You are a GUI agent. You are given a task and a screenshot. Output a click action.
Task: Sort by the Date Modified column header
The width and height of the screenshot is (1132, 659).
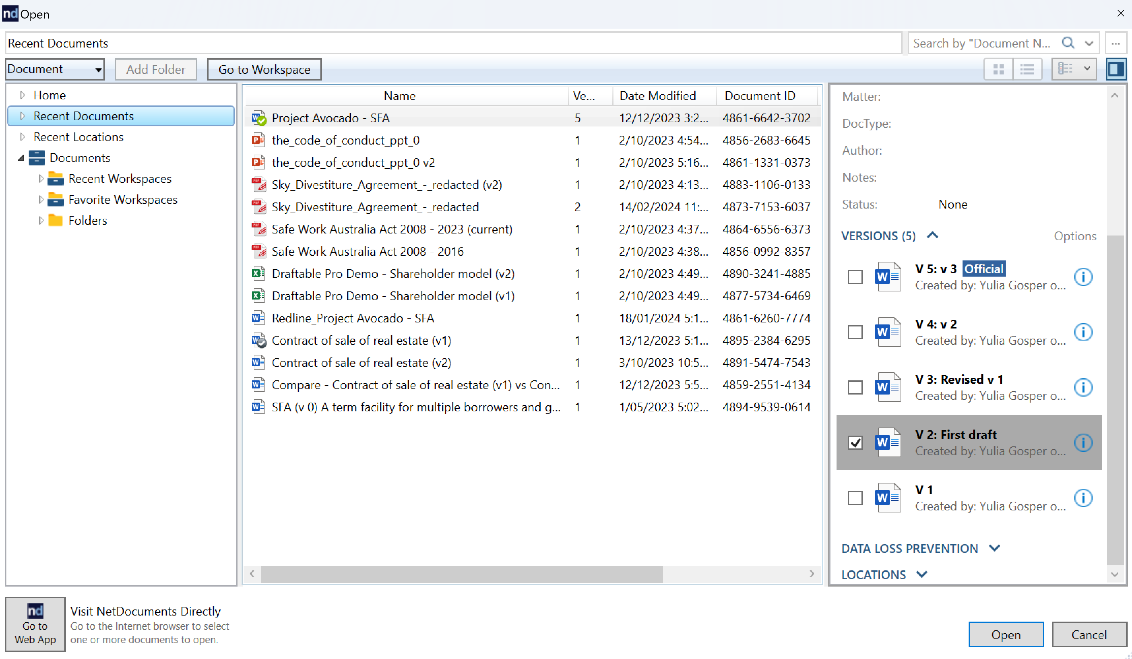(x=657, y=96)
